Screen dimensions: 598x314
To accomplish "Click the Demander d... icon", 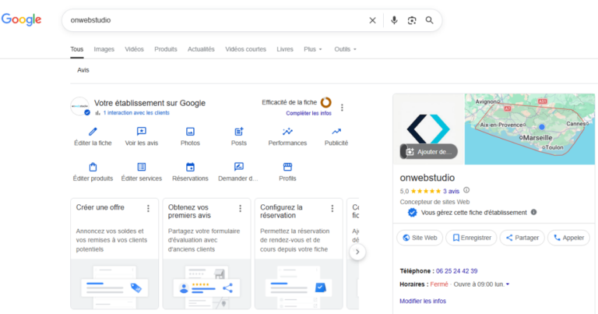I will (x=239, y=167).
